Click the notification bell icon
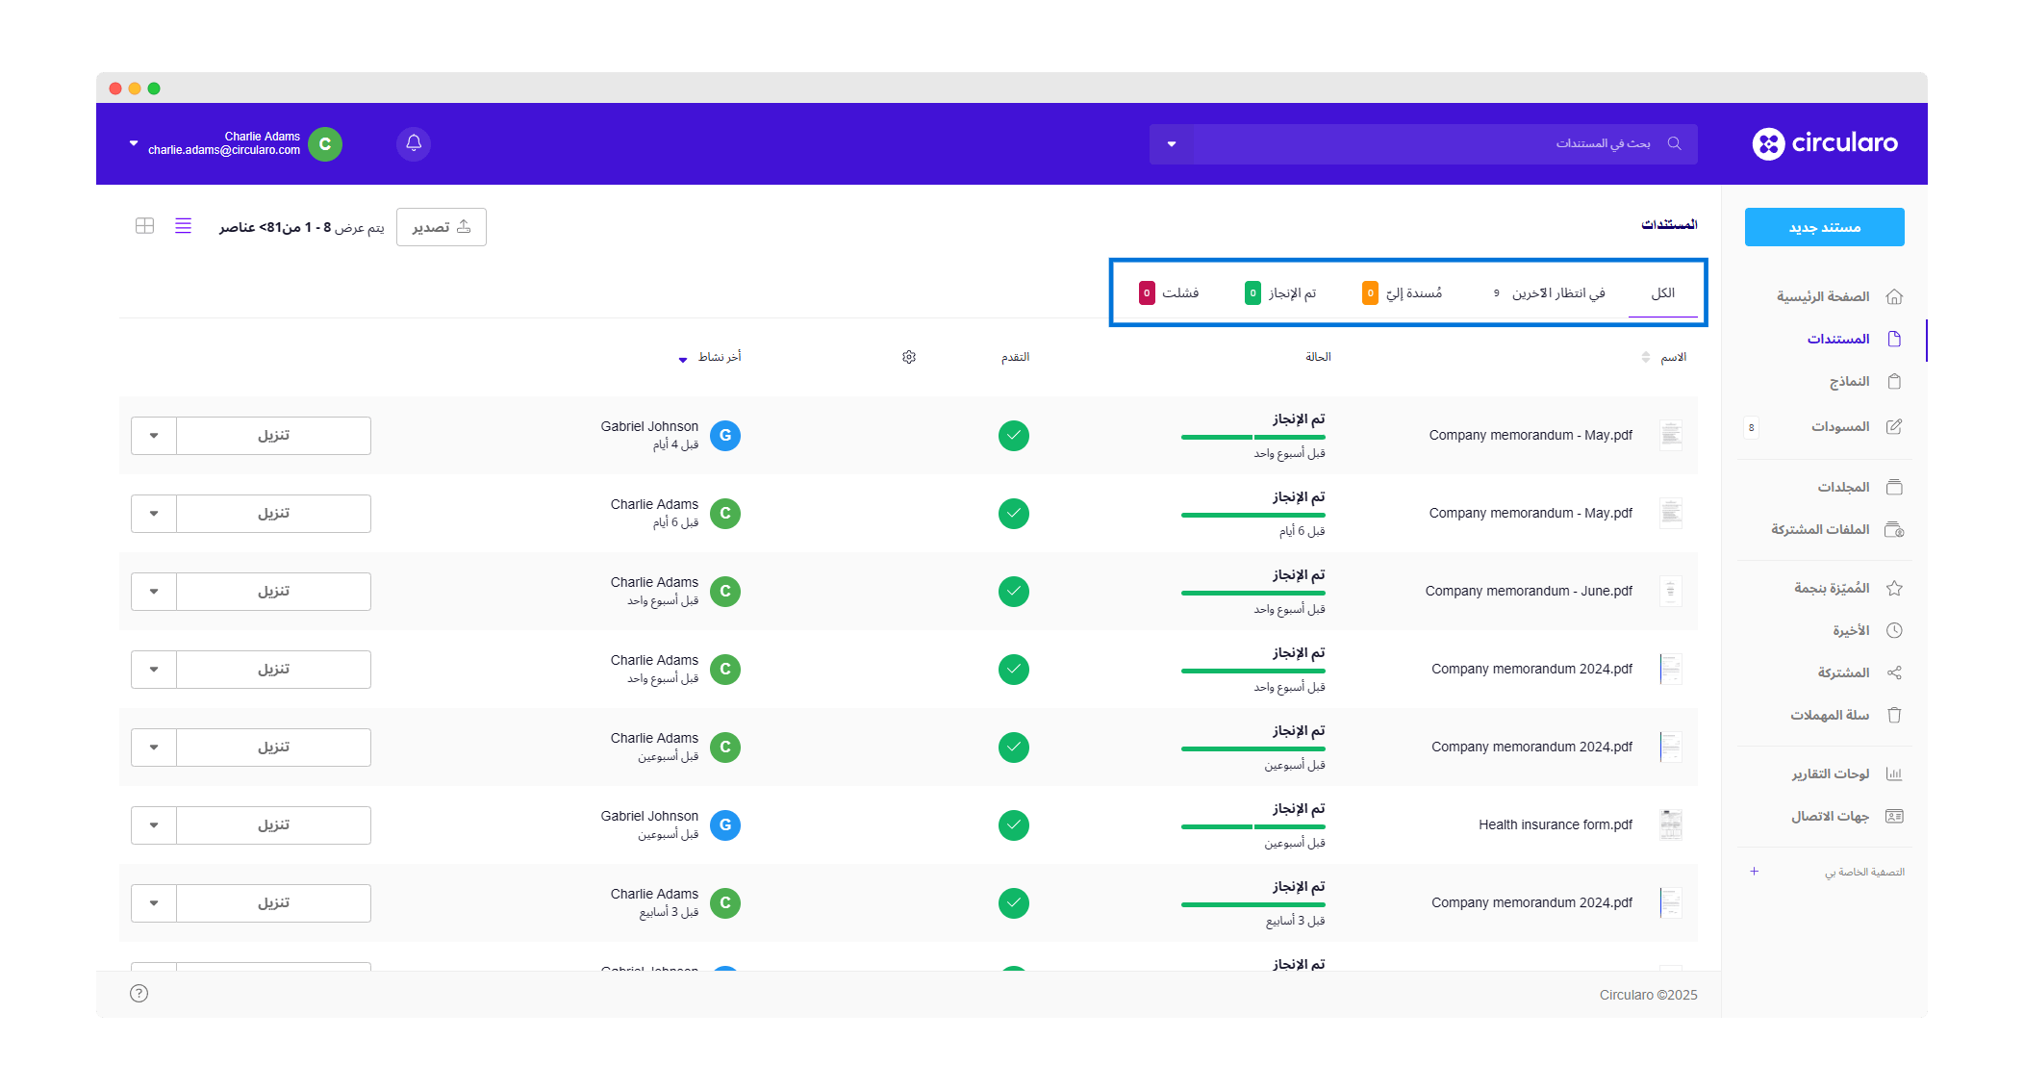Image resolution: width=2024 pixels, height=1090 pixels. (413, 143)
